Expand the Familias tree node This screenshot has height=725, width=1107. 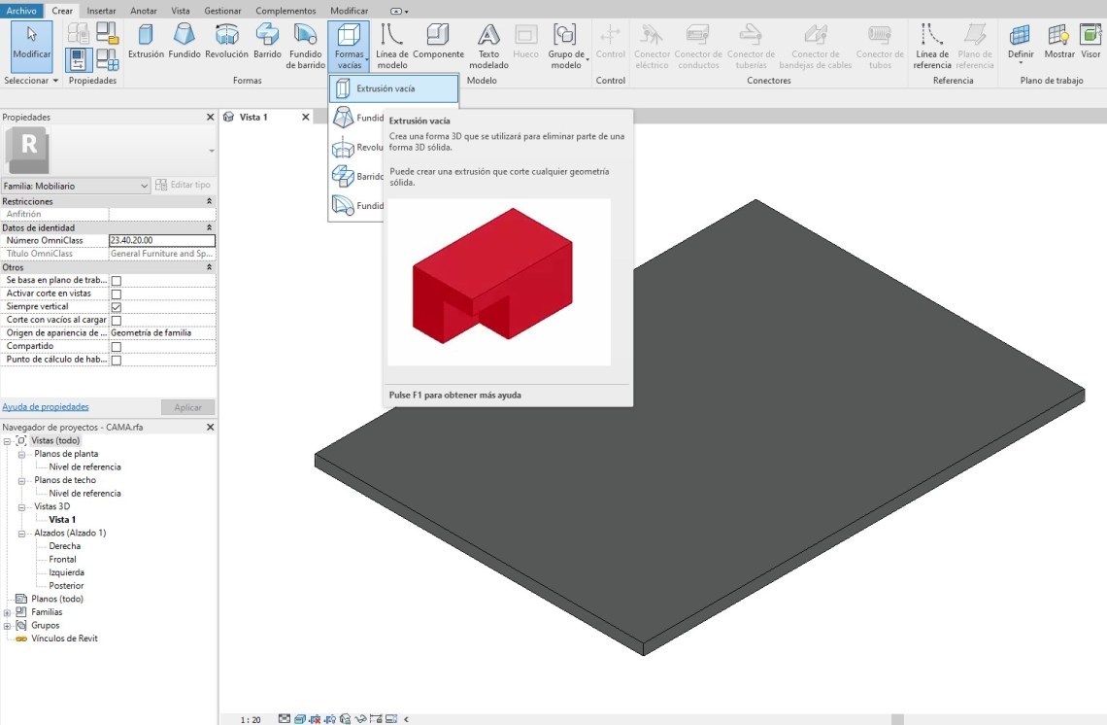coord(8,613)
